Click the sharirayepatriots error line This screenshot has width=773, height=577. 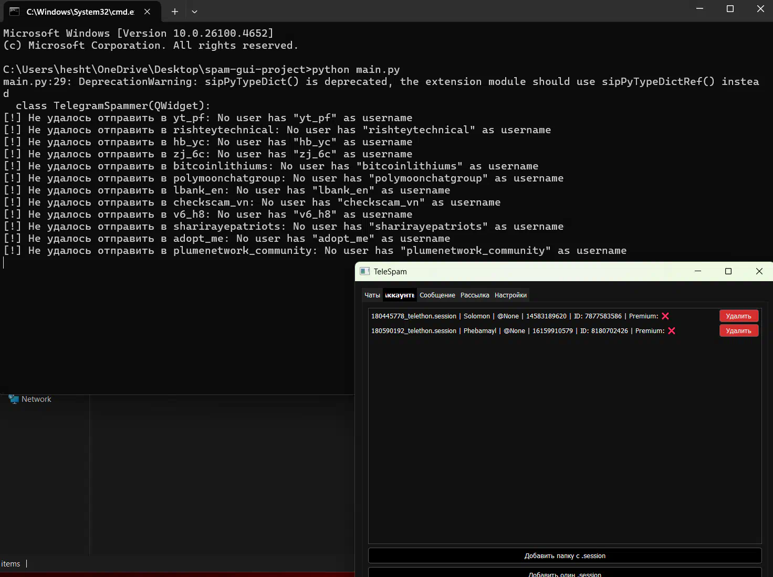(284, 227)
